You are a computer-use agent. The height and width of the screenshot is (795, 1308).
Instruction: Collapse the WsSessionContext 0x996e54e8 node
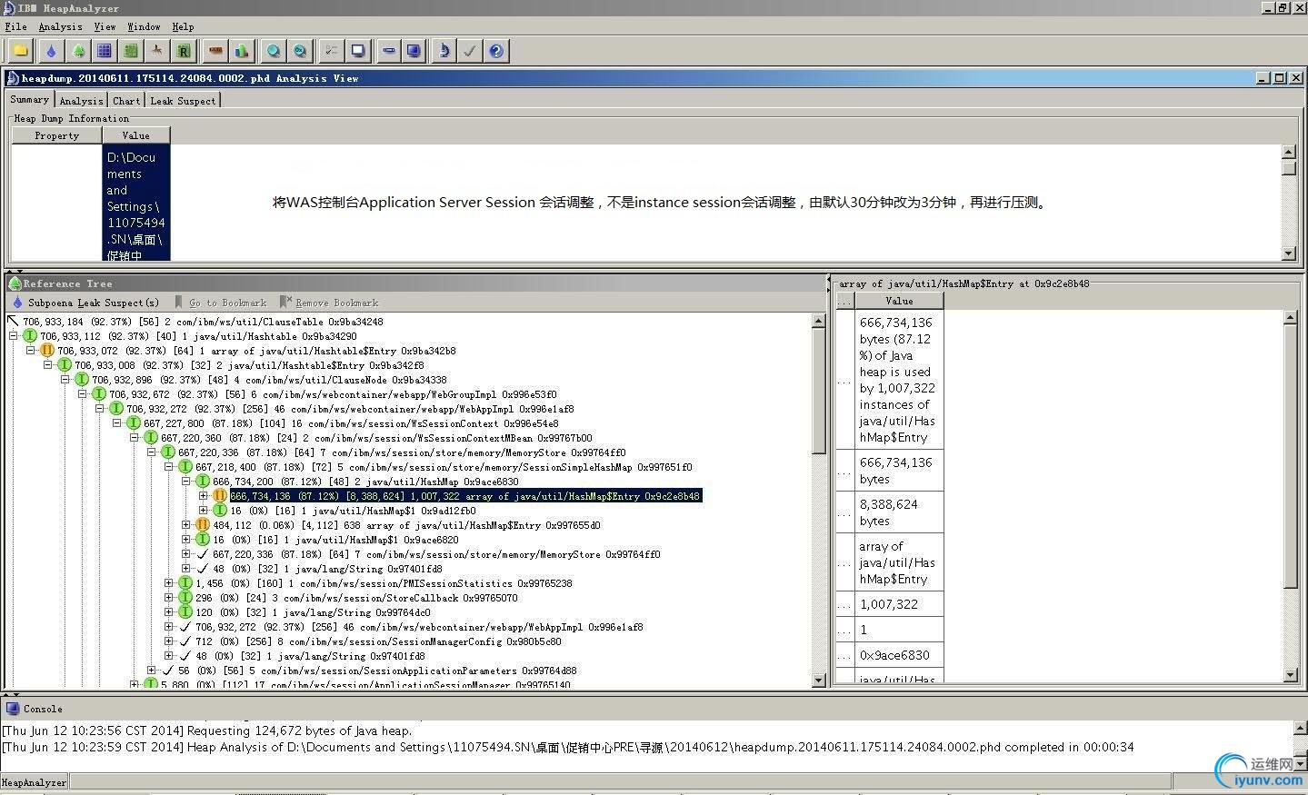point(117,423)
